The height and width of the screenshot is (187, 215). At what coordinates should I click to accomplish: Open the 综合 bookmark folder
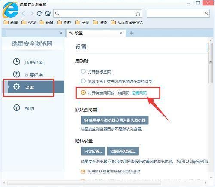coord(46,22)
